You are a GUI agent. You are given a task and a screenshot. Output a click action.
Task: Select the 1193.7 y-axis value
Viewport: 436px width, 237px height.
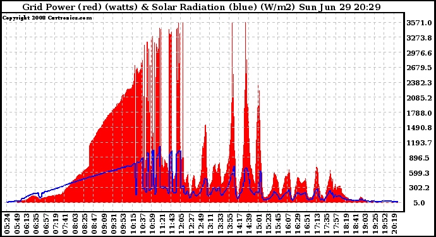pos(419,143)
